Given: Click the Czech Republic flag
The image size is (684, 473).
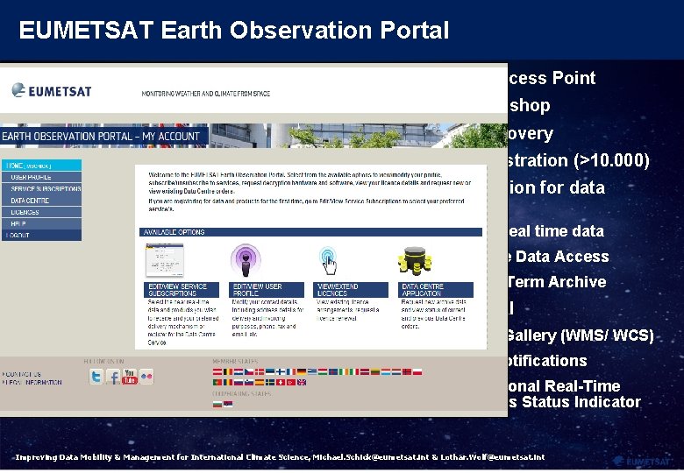Looking at the screenshot, I should [249, 372].
